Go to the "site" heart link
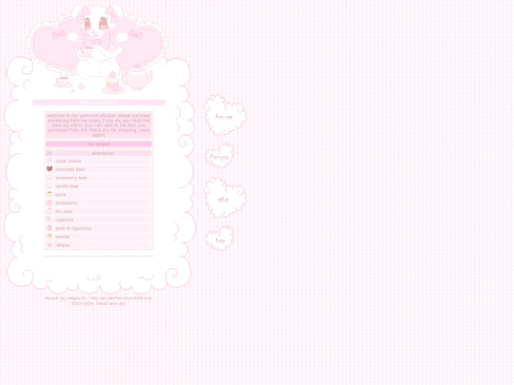Viewport: 514px width, 385px height. 225,199
